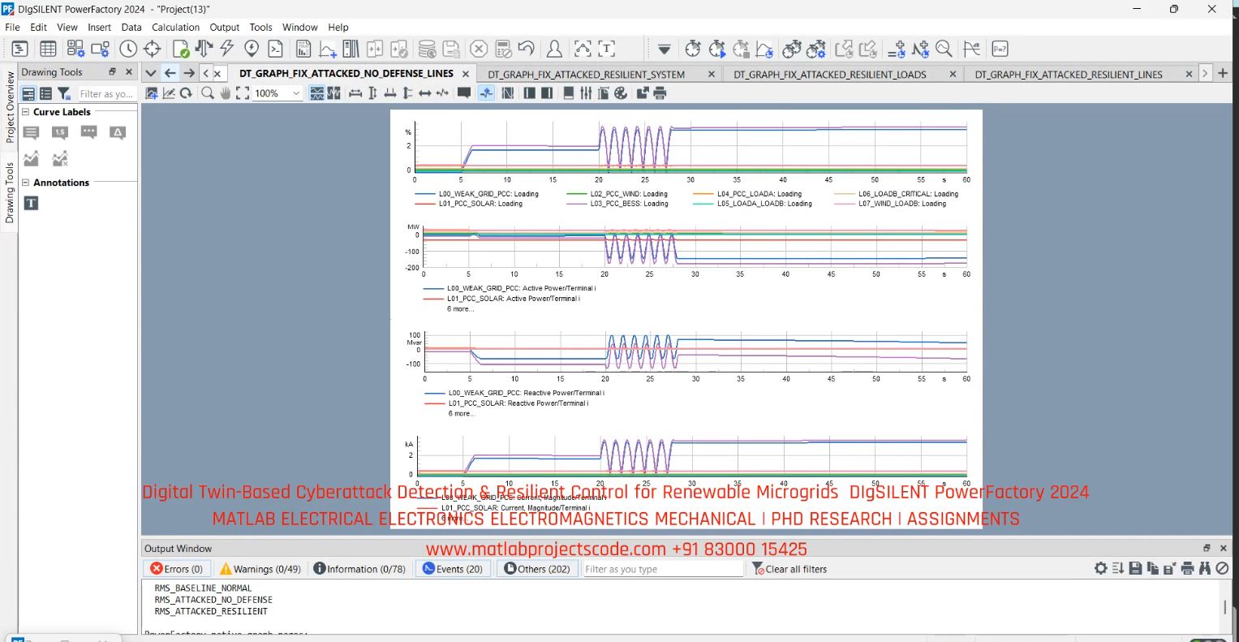Image resolution: width=1239 pixels, height=642 pixels.
Task: Click the Output Window filter input field
Action: (x=662, y=569)
